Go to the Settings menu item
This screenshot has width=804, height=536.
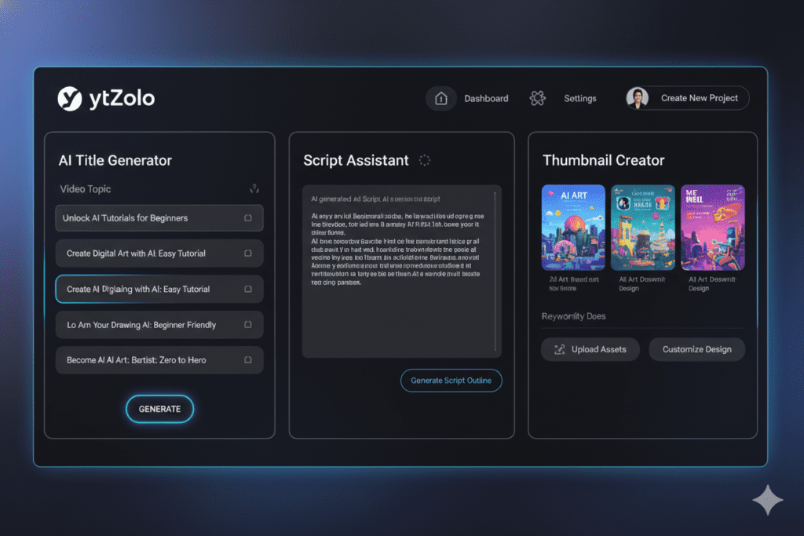[580, 99]
